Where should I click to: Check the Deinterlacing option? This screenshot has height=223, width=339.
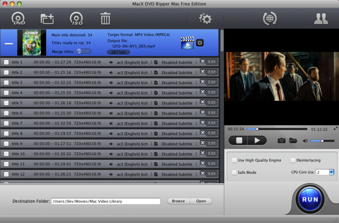pos(293,161)
